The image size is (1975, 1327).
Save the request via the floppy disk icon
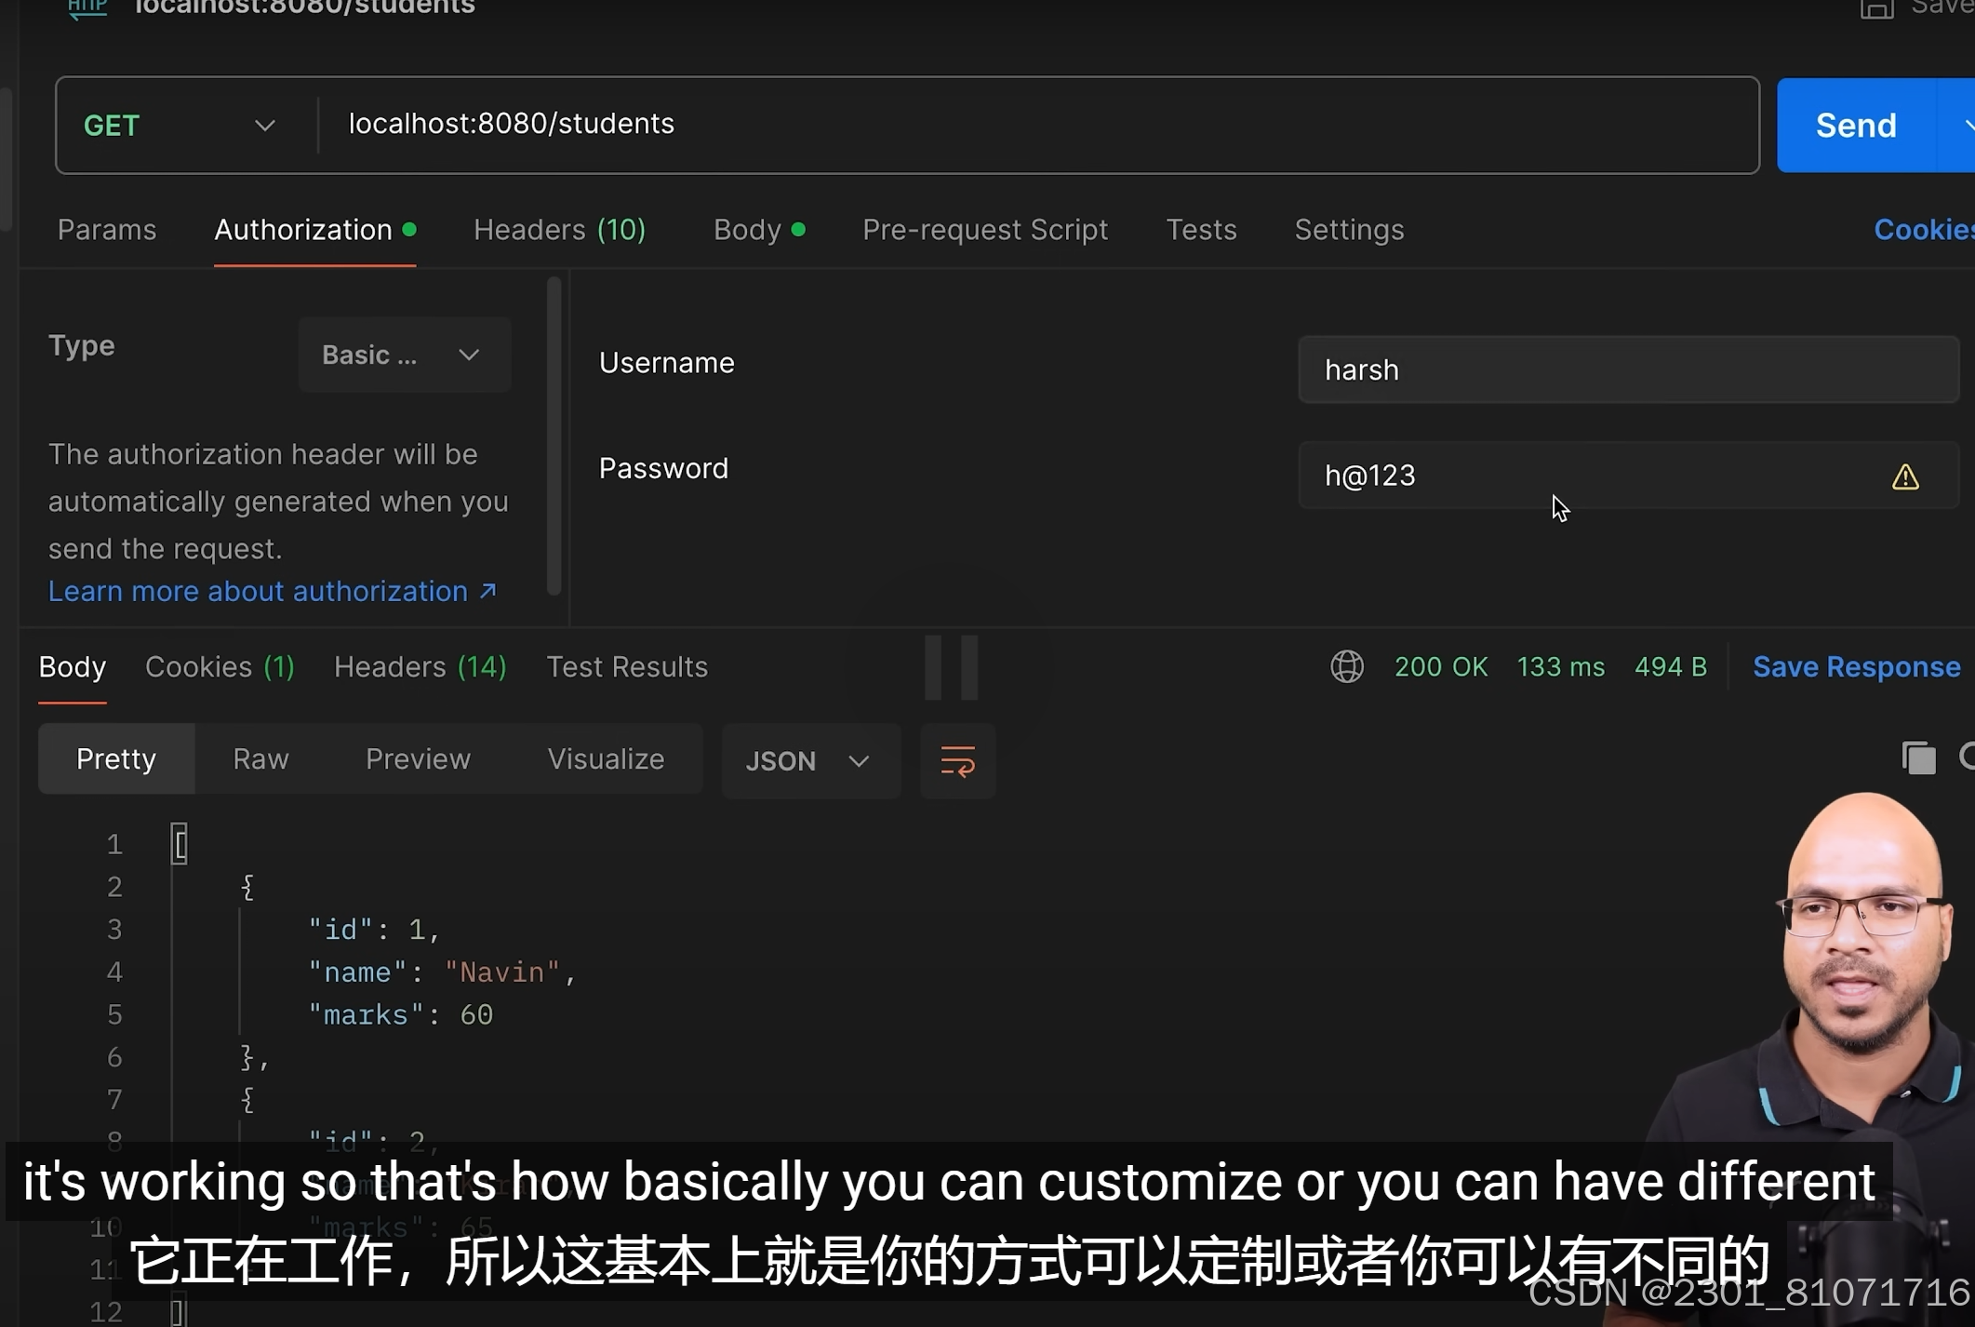(x=1876, y=9)
